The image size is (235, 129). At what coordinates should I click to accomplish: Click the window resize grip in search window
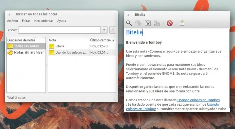pyautogui.click(x=115, y=98)
